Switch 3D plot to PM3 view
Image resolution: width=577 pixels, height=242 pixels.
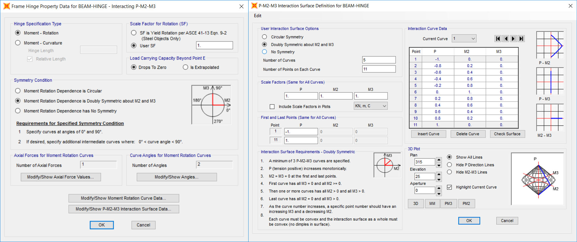click(448, 204)
